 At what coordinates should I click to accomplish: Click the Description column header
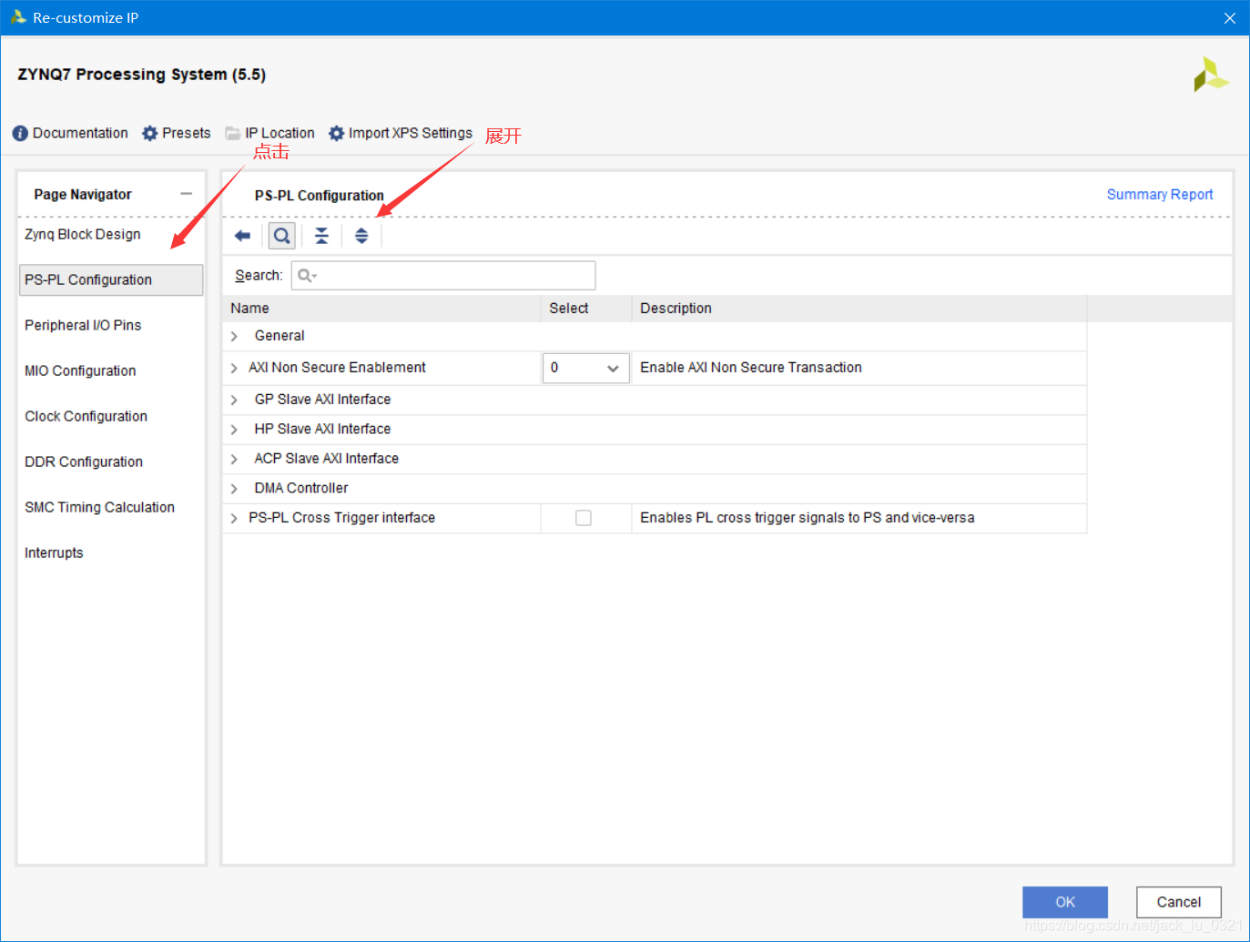tap(859, 309)
